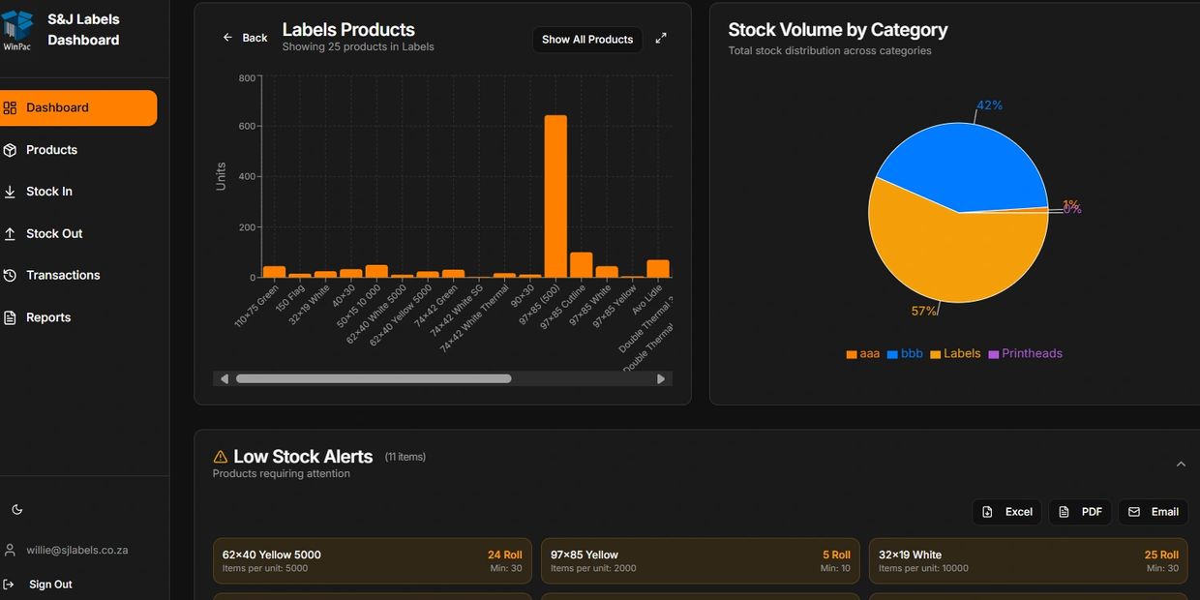The image size is (1200, 600).
Task: Go back from Labels Products chart
Action: (x=245, y=38)
